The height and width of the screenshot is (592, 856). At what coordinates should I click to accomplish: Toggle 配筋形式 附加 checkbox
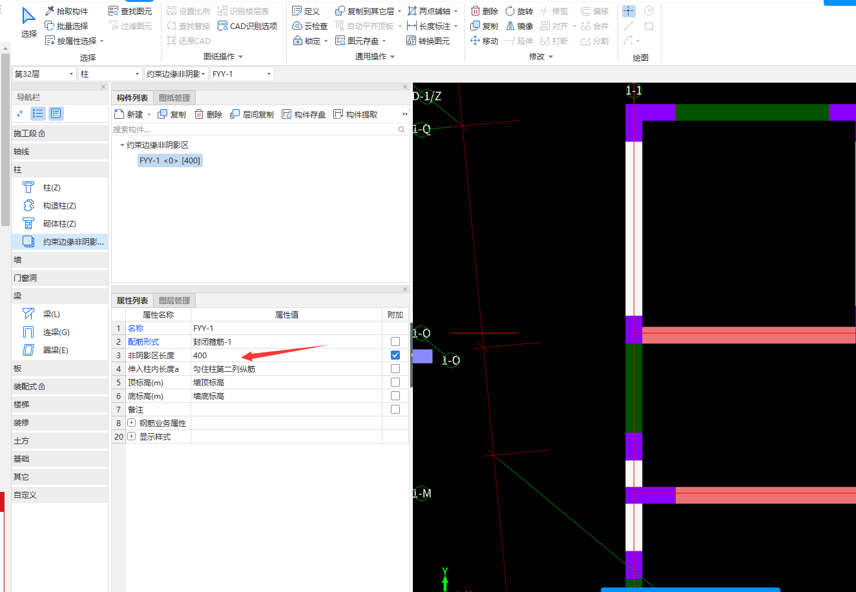(x=395, y=342)
